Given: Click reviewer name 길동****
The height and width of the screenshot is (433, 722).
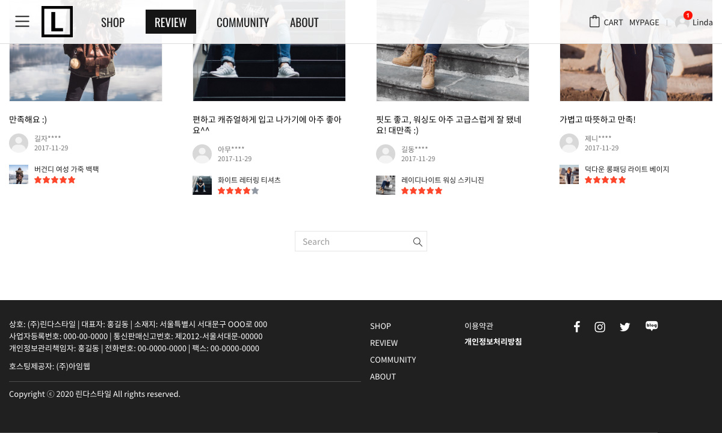Looking at the screenshot, I should point(415,149).
